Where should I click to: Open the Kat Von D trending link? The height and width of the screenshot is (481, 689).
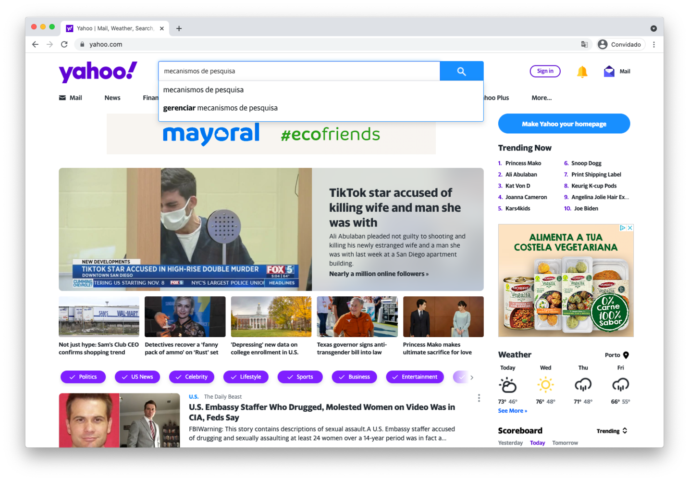[517, 186]
